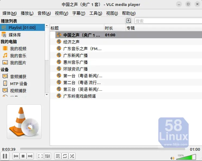Click the 媒体库 database icon
This screenshot has width=202, height=161.
(4, 34)
